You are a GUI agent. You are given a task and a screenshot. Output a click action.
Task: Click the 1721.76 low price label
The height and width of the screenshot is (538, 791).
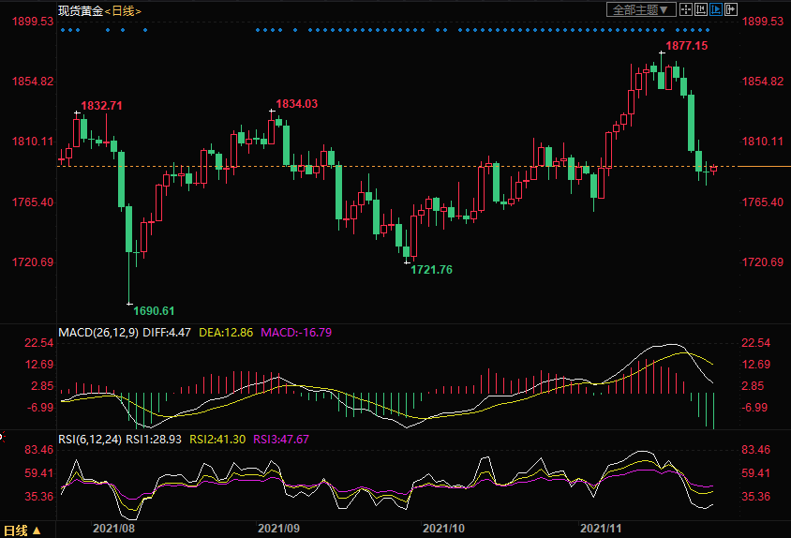click(x=431, y=270)
